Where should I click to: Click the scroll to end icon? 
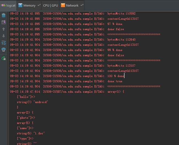click(4, 22)
